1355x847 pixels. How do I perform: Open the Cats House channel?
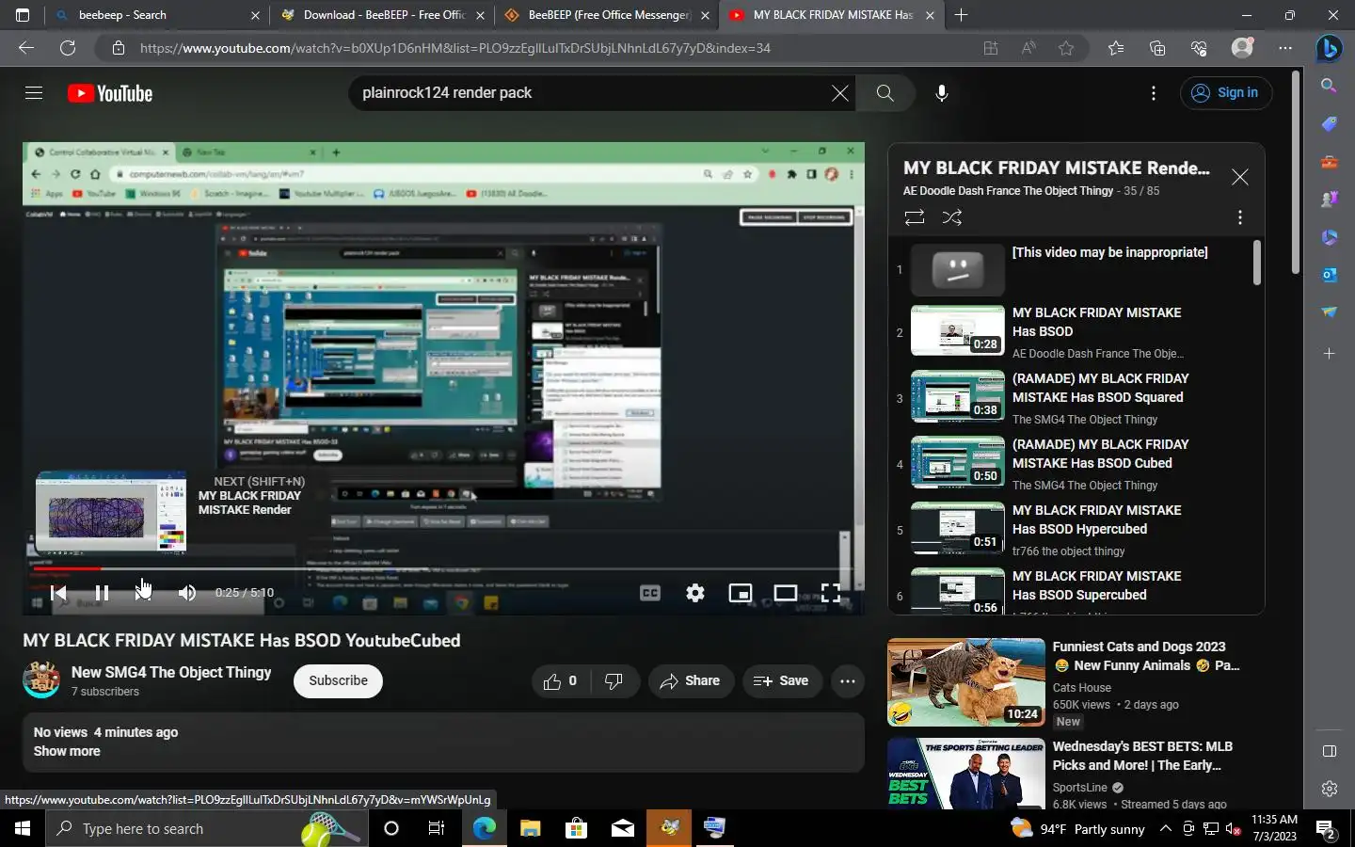pos(1082,688)
